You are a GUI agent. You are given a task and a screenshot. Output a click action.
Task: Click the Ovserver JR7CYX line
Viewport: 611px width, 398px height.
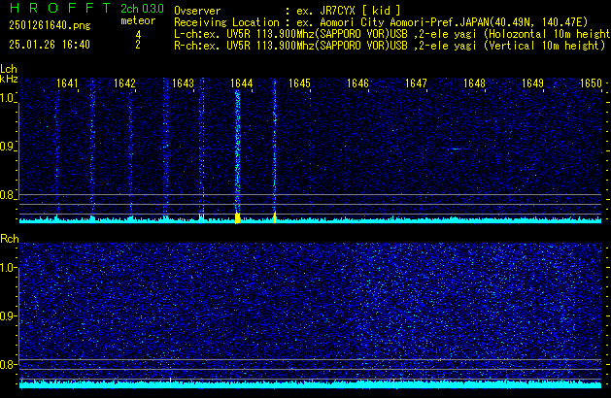coord(288,11)
